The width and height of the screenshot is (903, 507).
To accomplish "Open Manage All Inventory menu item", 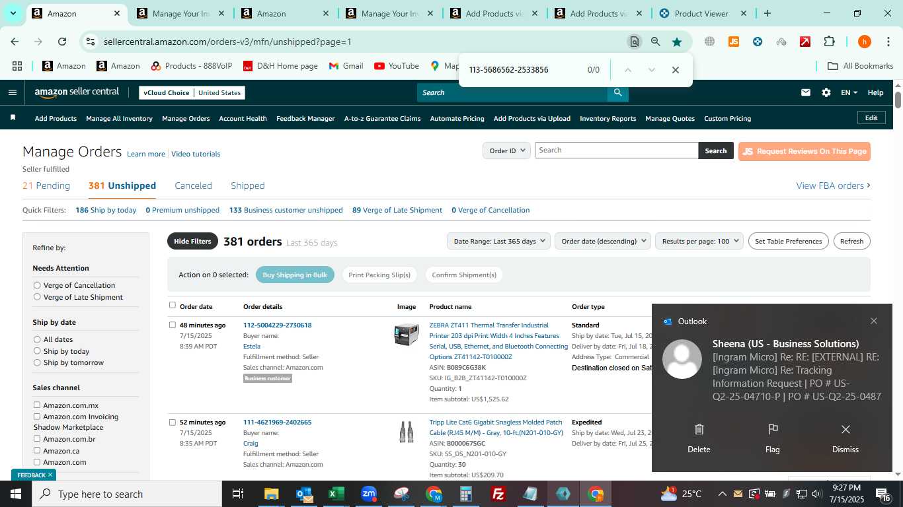I will 119,118.
